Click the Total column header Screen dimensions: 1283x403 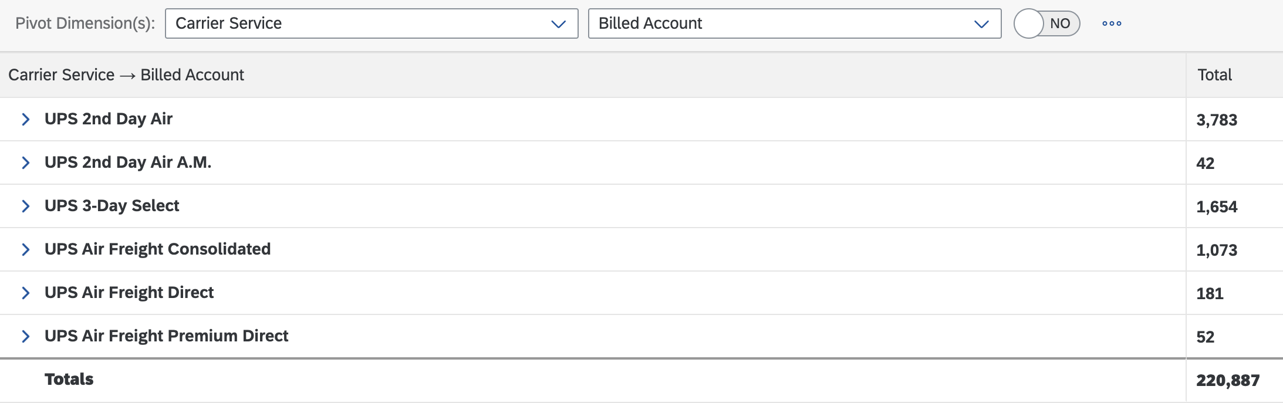pos(1214,74)
